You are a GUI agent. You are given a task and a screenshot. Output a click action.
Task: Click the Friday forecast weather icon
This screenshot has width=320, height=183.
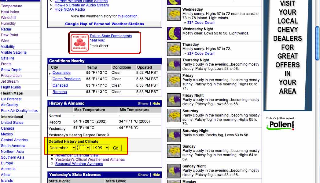(174, 80)
